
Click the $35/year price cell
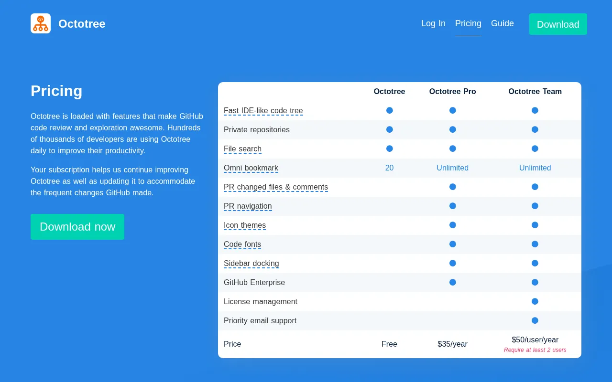pos(453,344)
